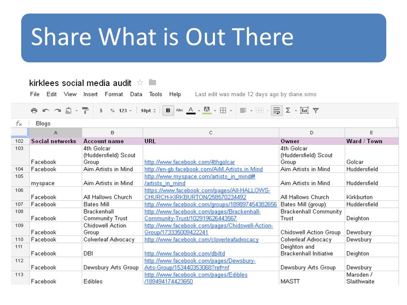Select column D header
Screen dimensions: 407x305
pyautogui.click(x=312, y=133)
